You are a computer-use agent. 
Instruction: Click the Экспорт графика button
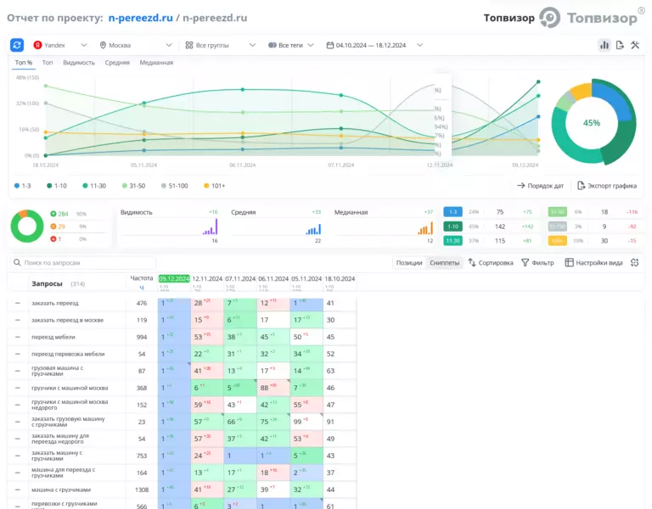click(607, 185)
